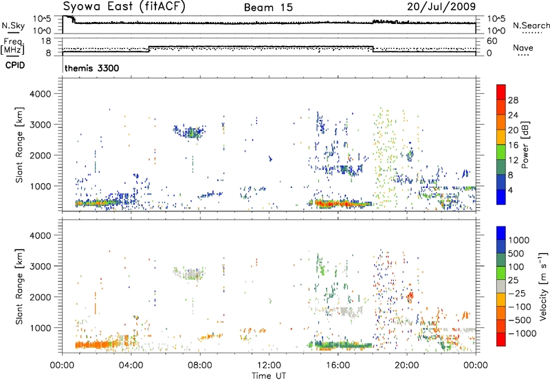Viewport: 550px width, 380px height.
Task: Click the '-500' label on Velocity colorbar
Action: [520, 320]
